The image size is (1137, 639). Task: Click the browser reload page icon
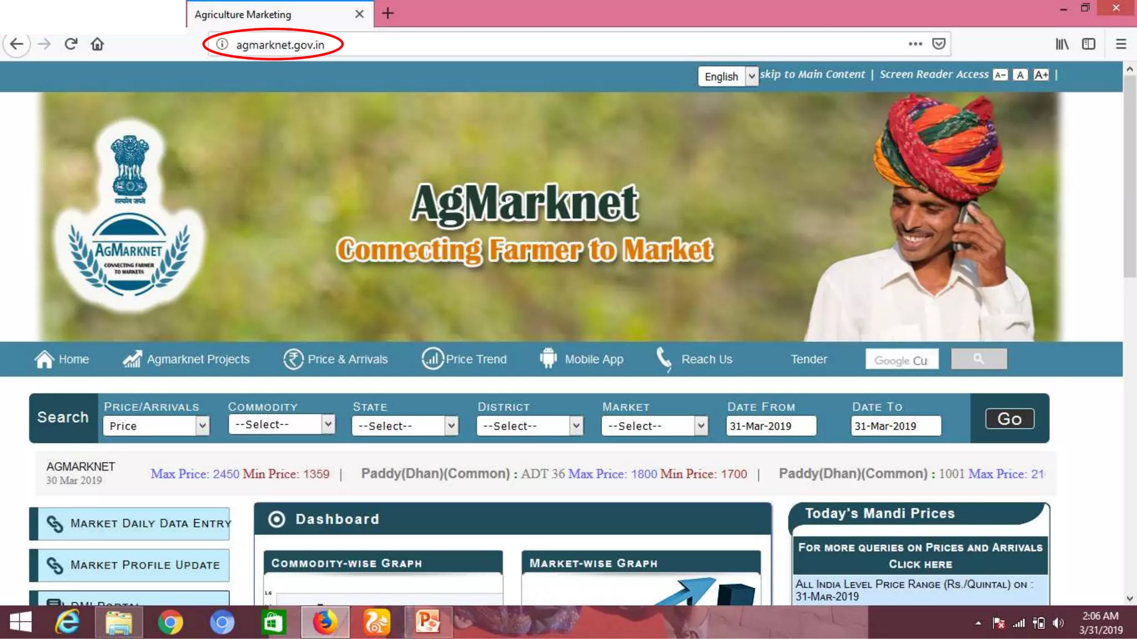pyautogui.click(x=71, y=44)
